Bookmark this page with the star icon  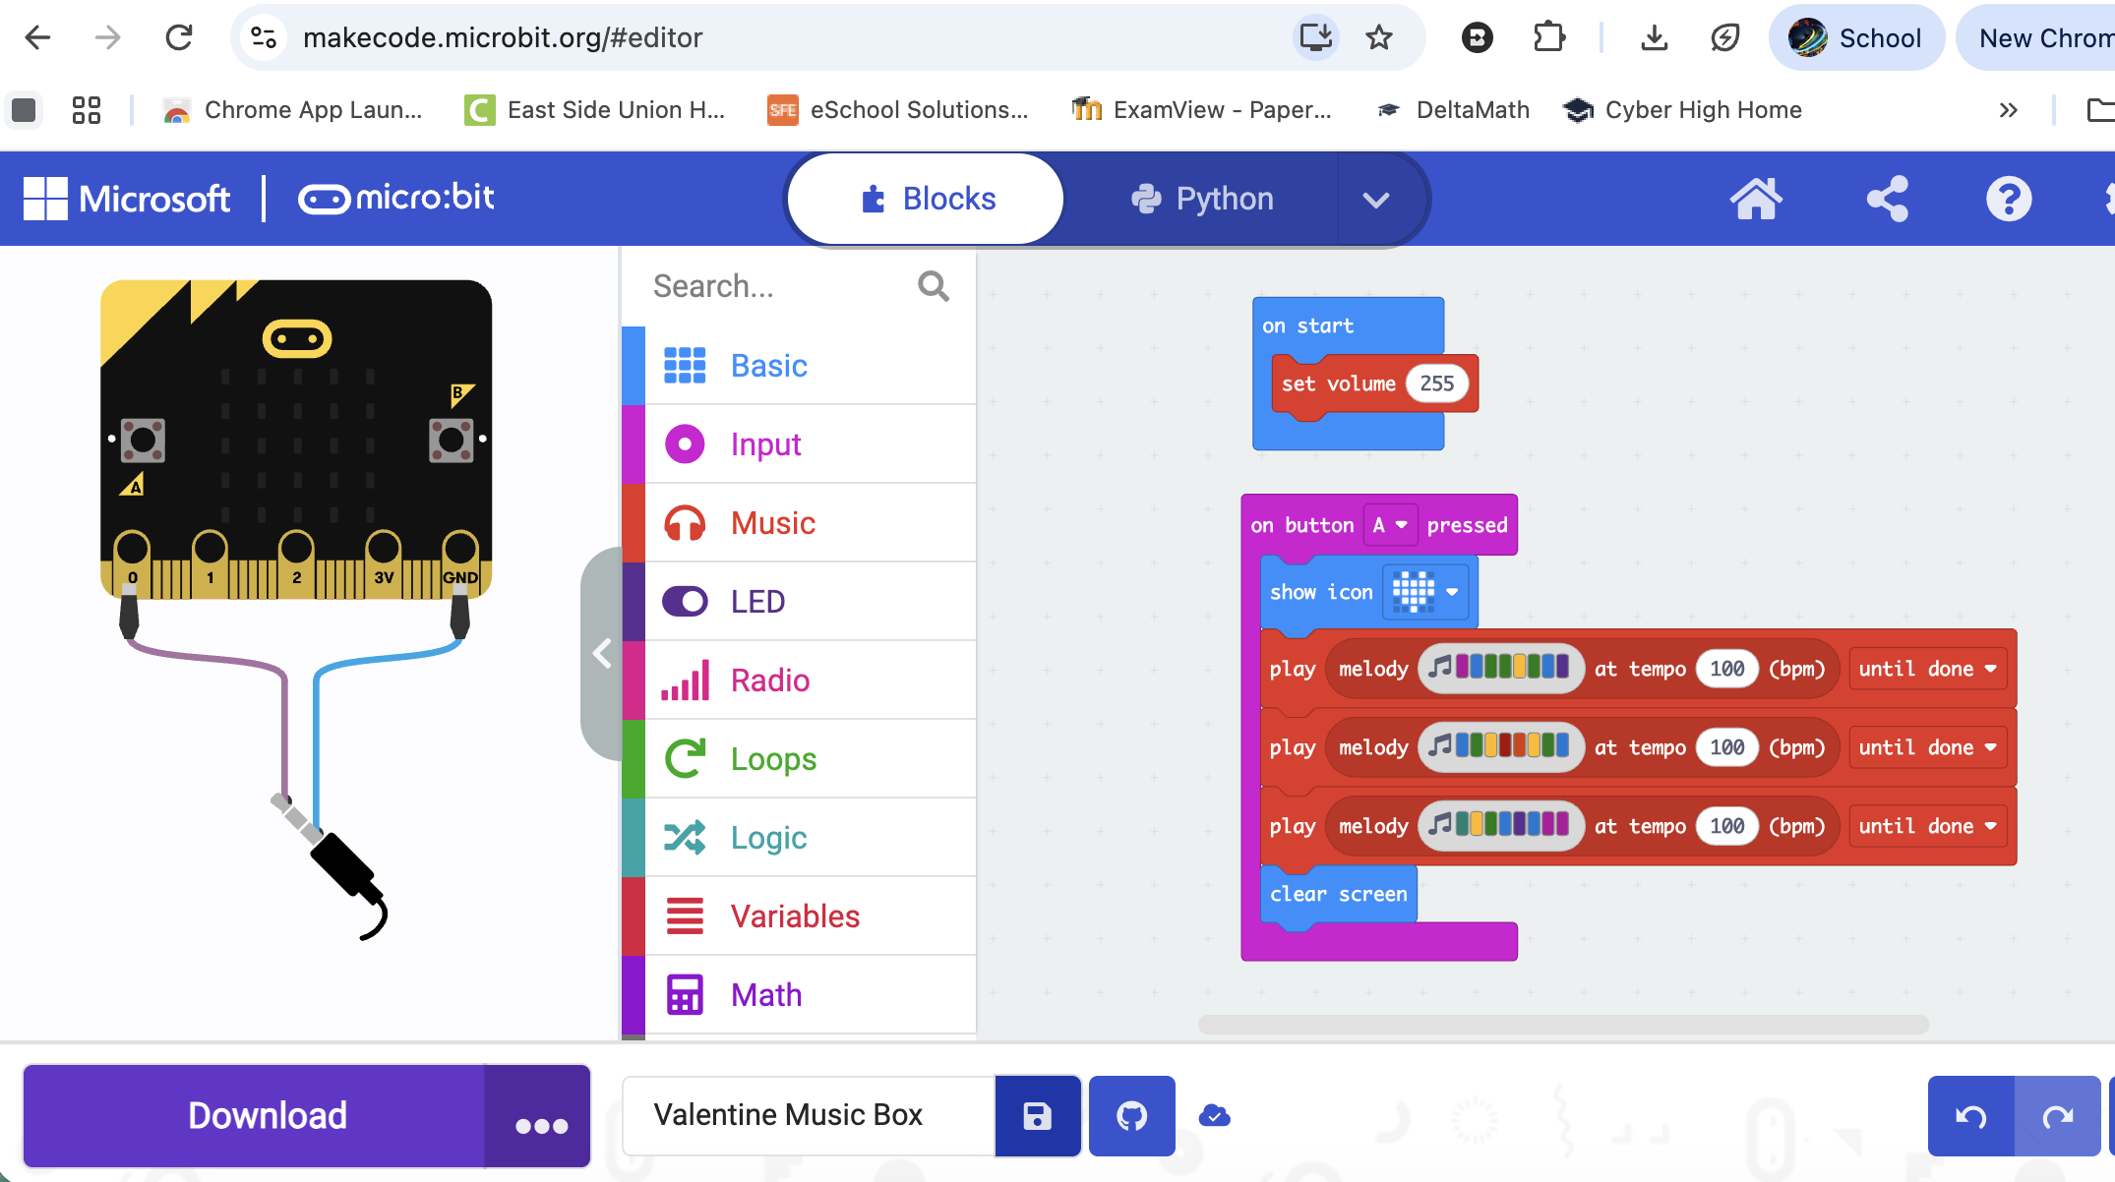[x=1379, y=37]
